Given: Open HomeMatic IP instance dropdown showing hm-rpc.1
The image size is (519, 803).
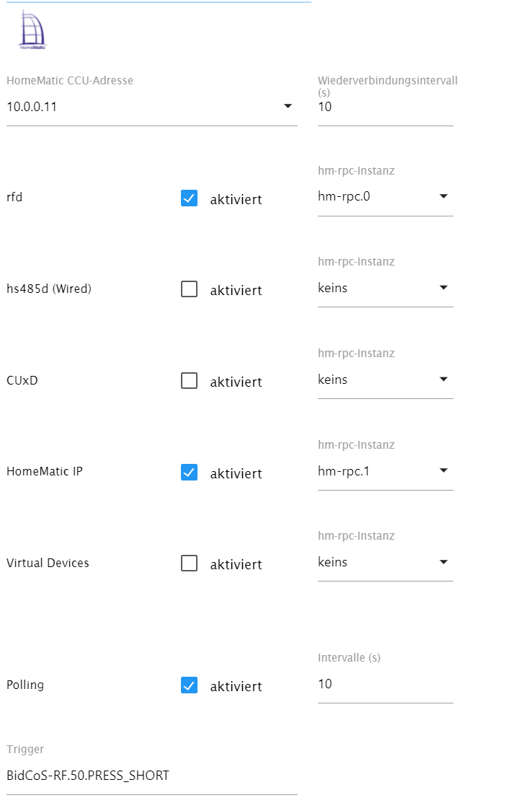Looking at the screenshot, I should pyautogui.click(x=385, y=470).
